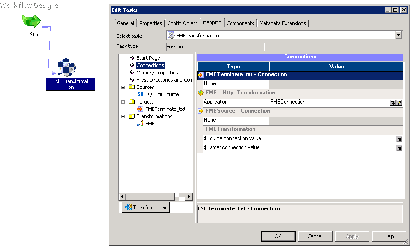Click the Connections diamond icon in tree
The height and width of the screenshot is (249, 417).
[x=132, y=65]
